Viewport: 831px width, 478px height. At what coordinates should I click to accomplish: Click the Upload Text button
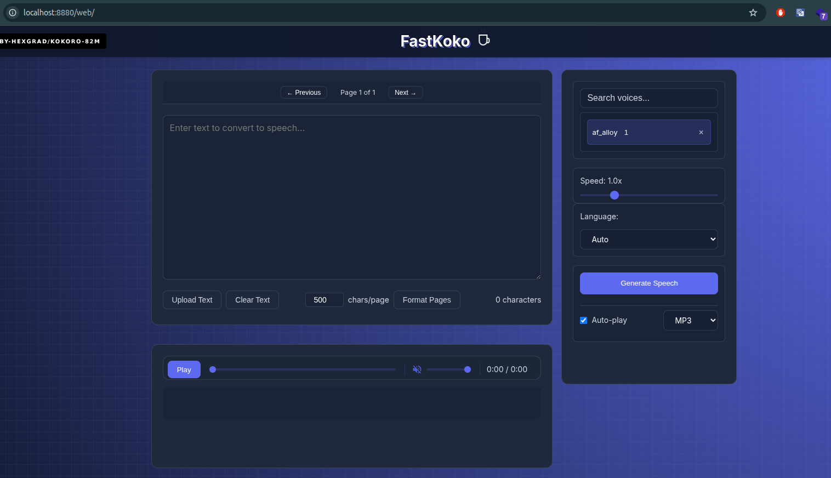[192, 300]
